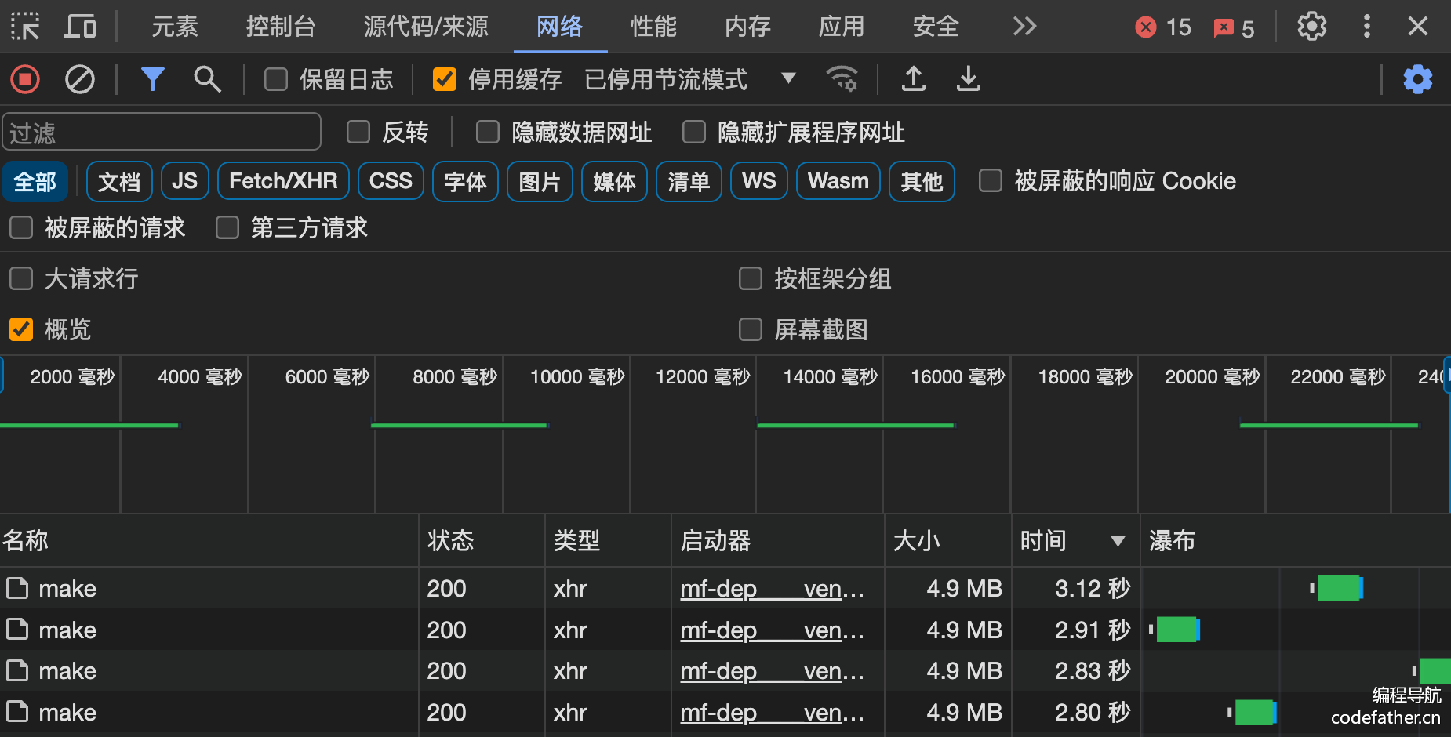Import HAR file with upload icon
Screen dimensions: 1451x737
[914, 79]
